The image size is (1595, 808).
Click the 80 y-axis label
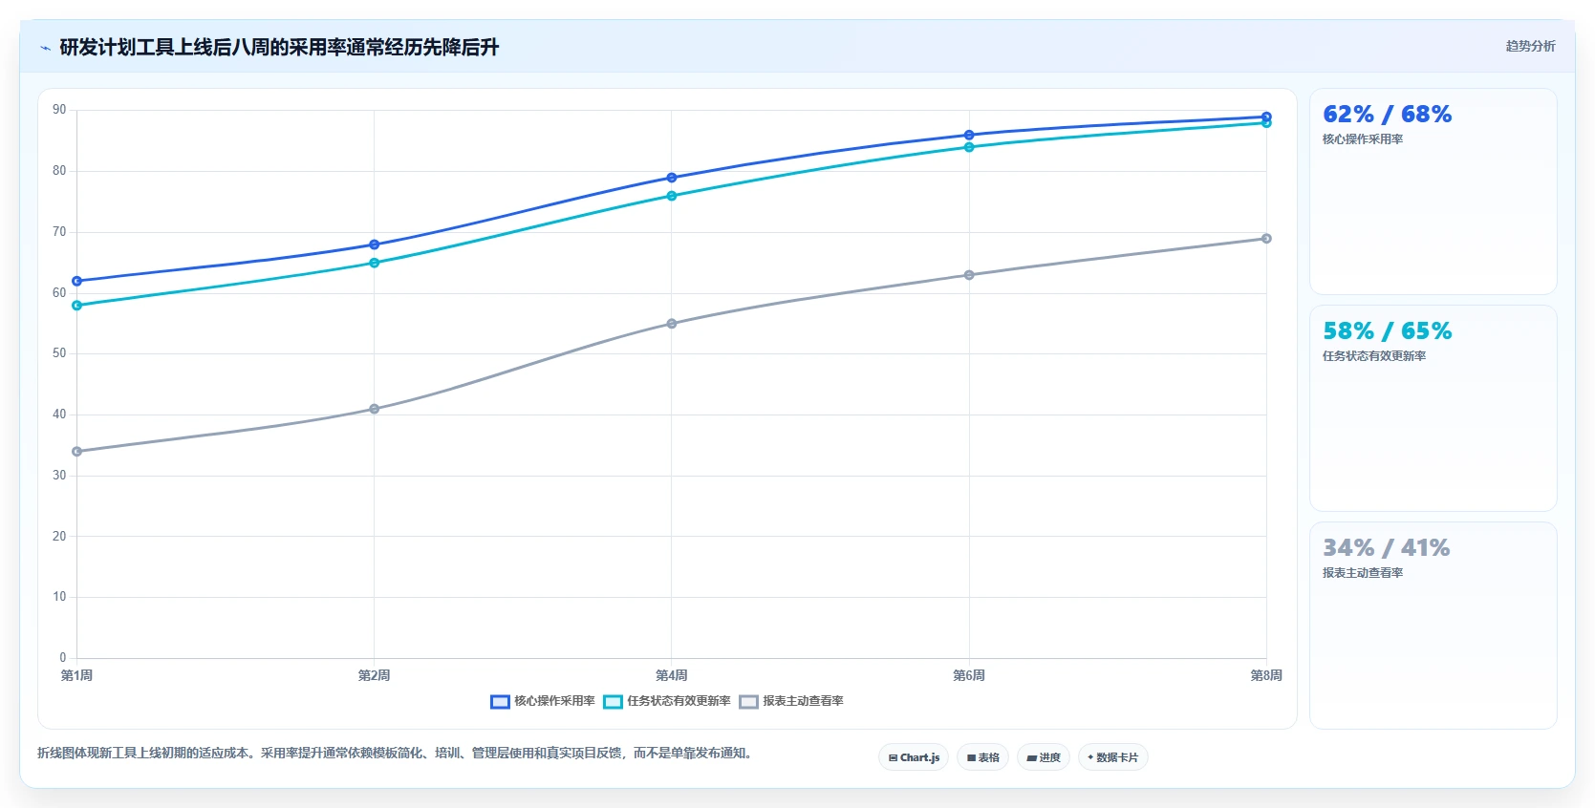(x=59, y=171)
